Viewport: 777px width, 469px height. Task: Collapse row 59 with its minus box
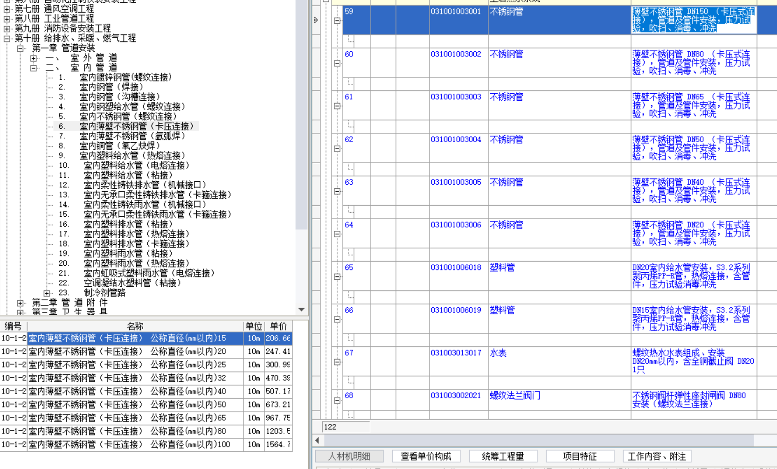click(337, 21)
